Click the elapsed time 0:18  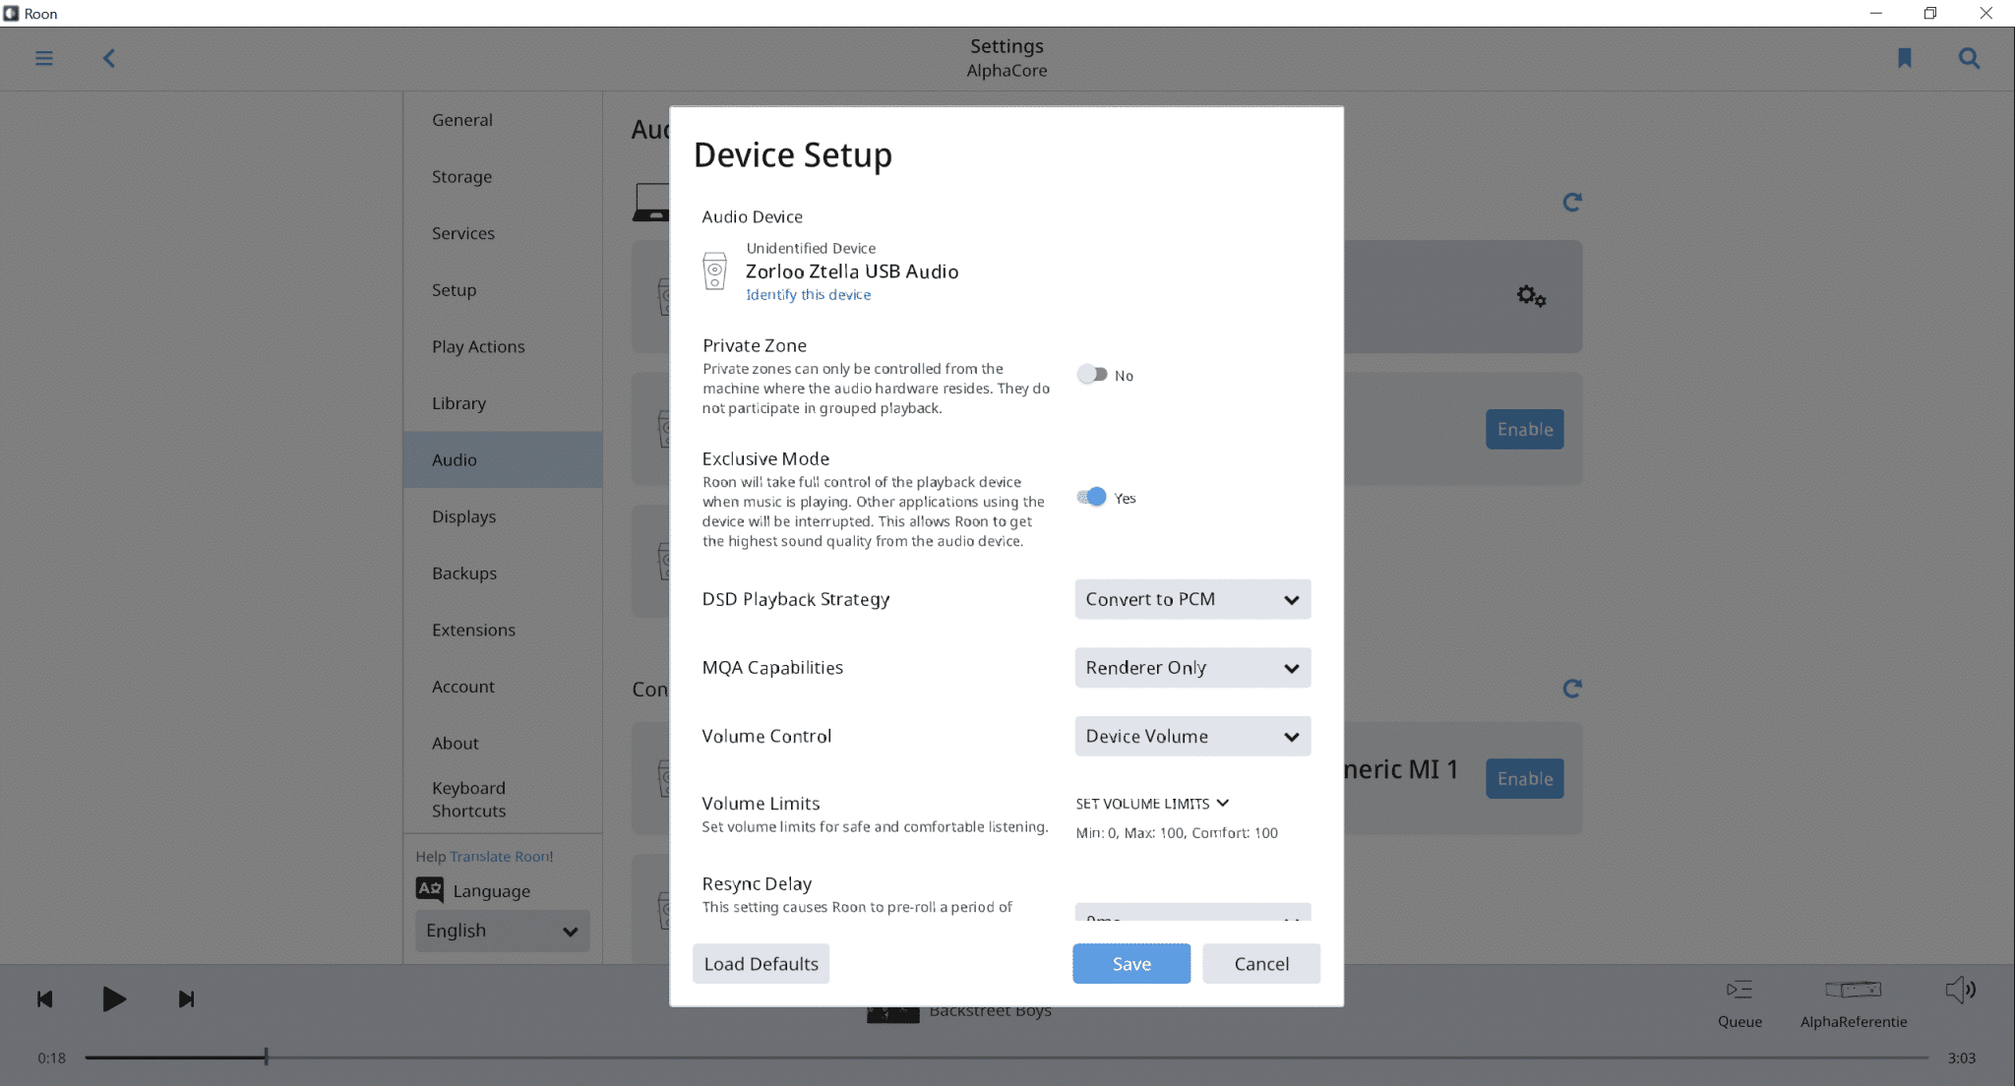click(x=52, y=1058)
